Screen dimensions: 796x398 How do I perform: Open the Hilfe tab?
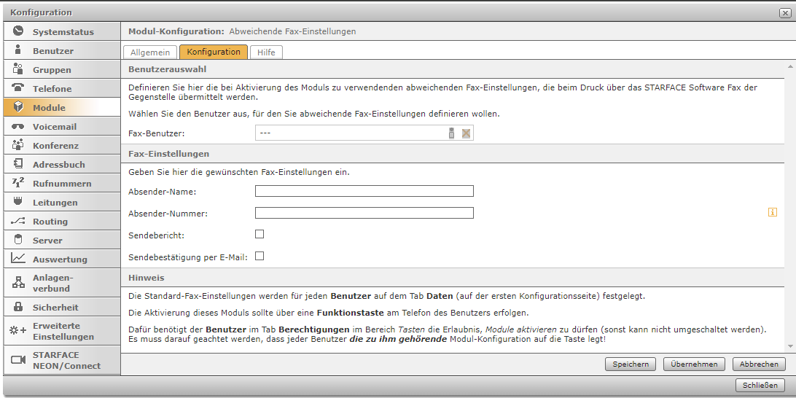click(x=266, y=52)
